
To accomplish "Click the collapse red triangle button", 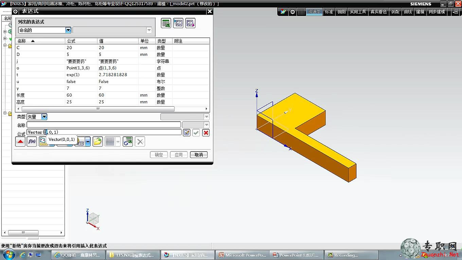I will coord(20,141).
